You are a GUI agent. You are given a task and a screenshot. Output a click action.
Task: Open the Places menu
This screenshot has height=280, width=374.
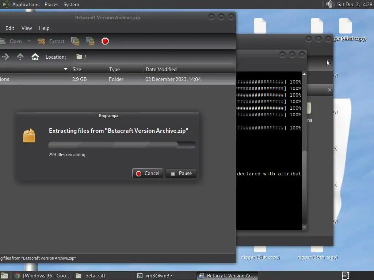51,4
